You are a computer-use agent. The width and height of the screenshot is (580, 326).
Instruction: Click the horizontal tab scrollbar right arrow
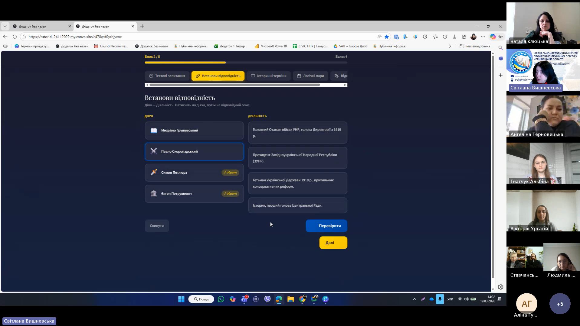pyautogui.click(x=345, y=85)
